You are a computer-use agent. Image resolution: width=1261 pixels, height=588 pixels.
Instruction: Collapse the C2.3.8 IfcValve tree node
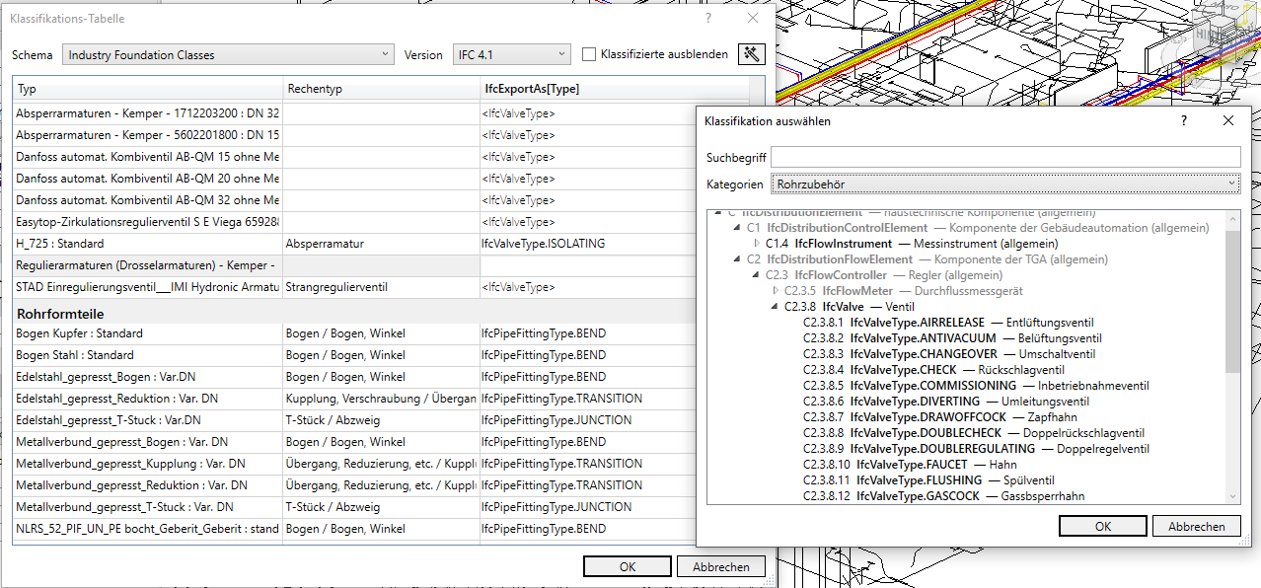[775, 307]
